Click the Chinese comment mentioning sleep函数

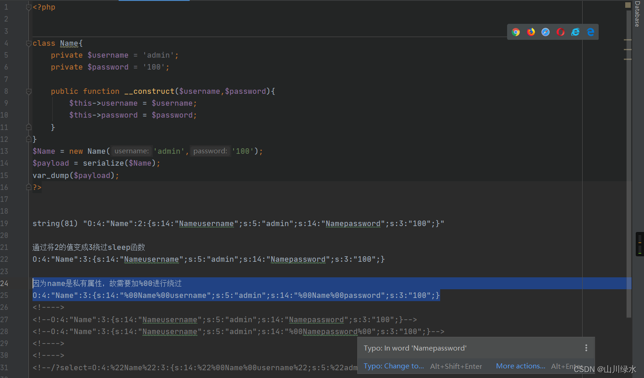click(x=89, y=247)
